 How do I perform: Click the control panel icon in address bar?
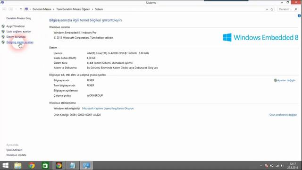coord(26,9)
